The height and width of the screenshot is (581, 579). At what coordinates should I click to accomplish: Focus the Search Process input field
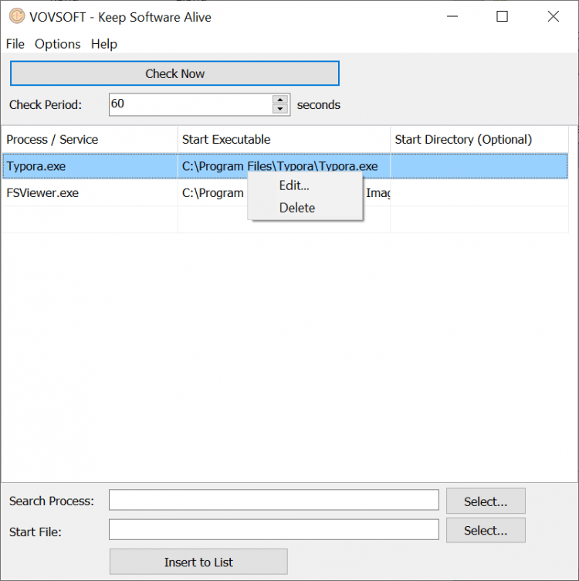click(x=274, y=500)
